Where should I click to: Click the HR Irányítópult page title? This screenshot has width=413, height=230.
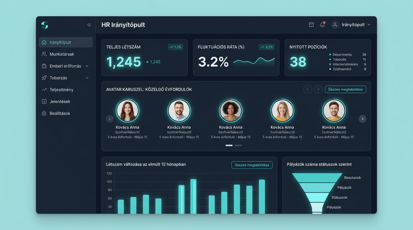pyautogui.click(x=123, y=25)
